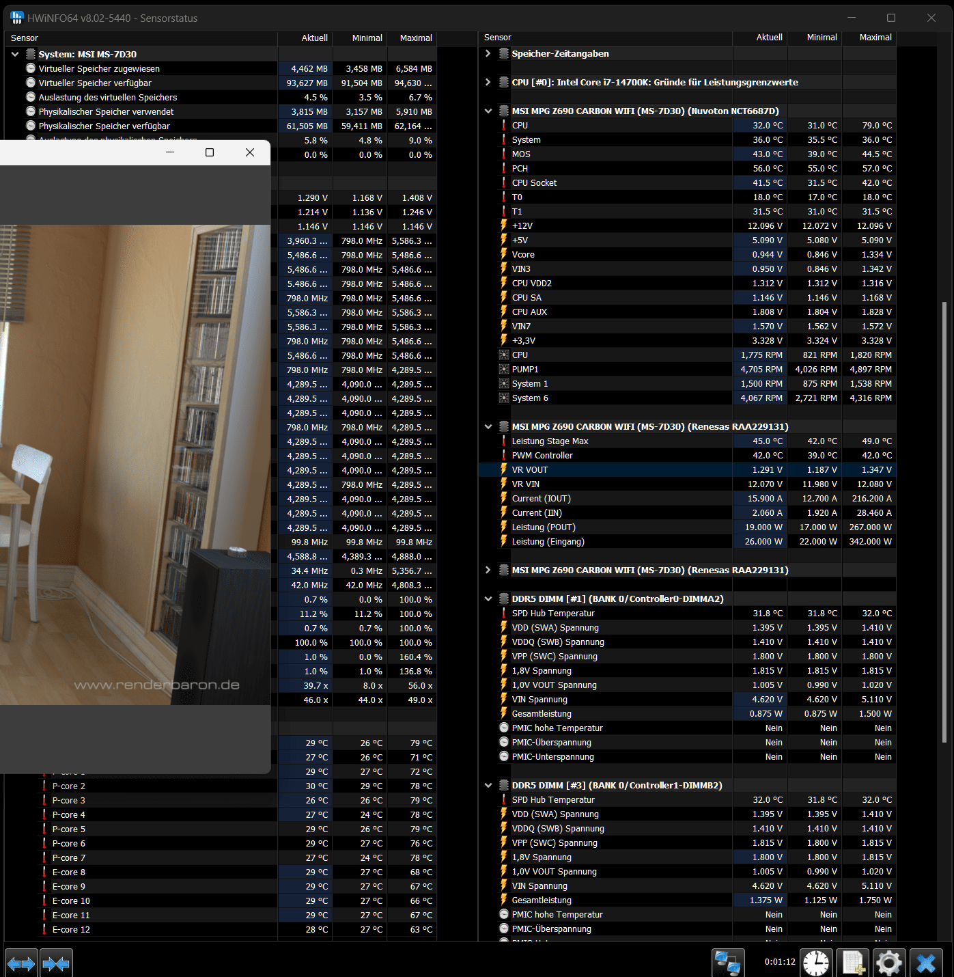The width and height of the screenshot is (954, 977).
Task: Select Virtueller Speicher verfügbar row
Action: click(221, 83)
